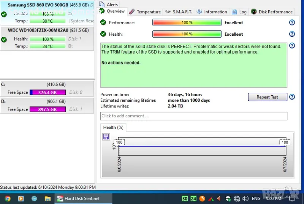Open the S.M.A.R.T. tab
304x204 pixels.
pyautogui.click(x=179, y=12)
